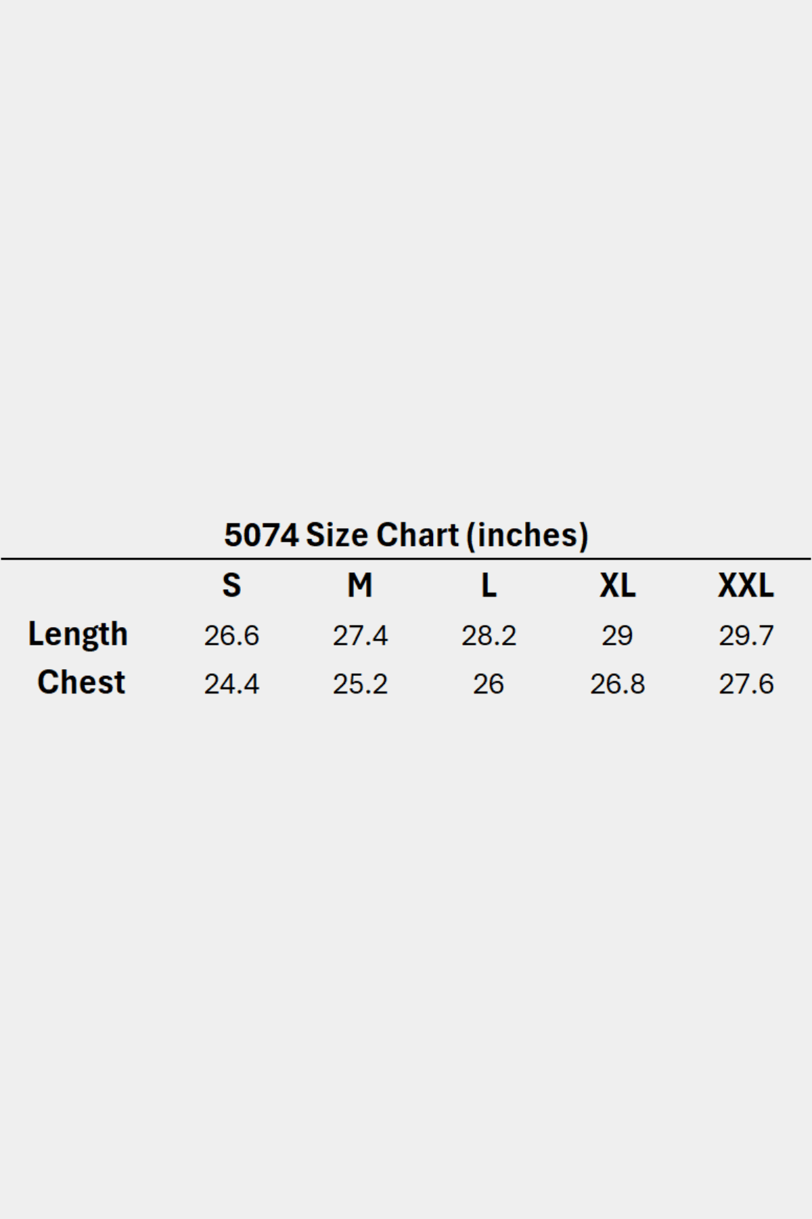The image size is (812, 1219).
Task: Select the 28.2 length value for L
Action: (x=489, y=635)
